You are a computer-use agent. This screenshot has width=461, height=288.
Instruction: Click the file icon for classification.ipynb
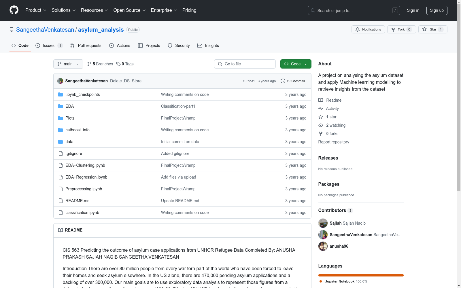click(61, 213)
